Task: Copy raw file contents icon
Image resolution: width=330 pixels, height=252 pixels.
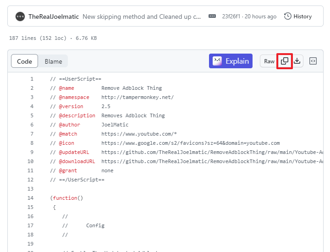Action: (x=284, y=61)
